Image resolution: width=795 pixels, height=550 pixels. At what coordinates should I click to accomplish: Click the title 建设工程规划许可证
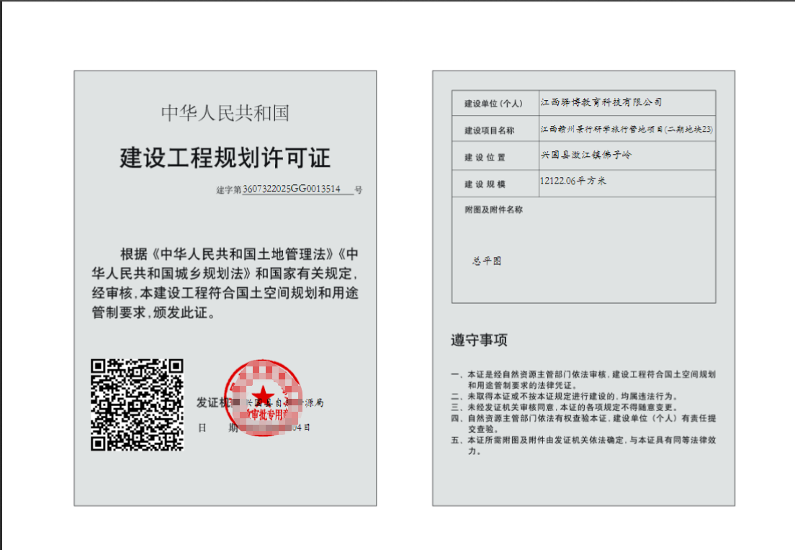click(x=225, y=158)
